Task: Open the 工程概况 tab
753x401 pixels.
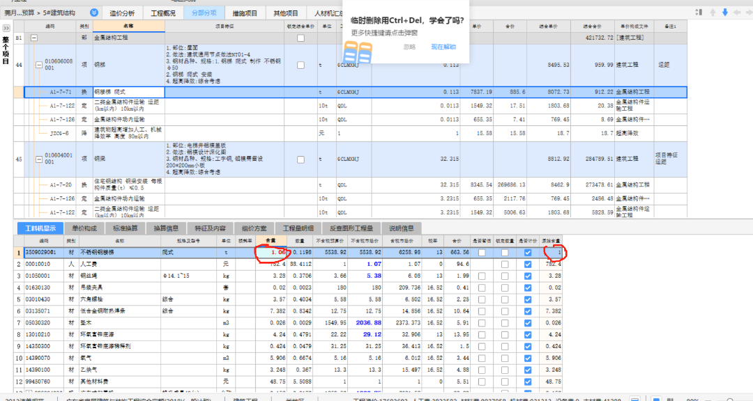Action: [x=163, y=13]
